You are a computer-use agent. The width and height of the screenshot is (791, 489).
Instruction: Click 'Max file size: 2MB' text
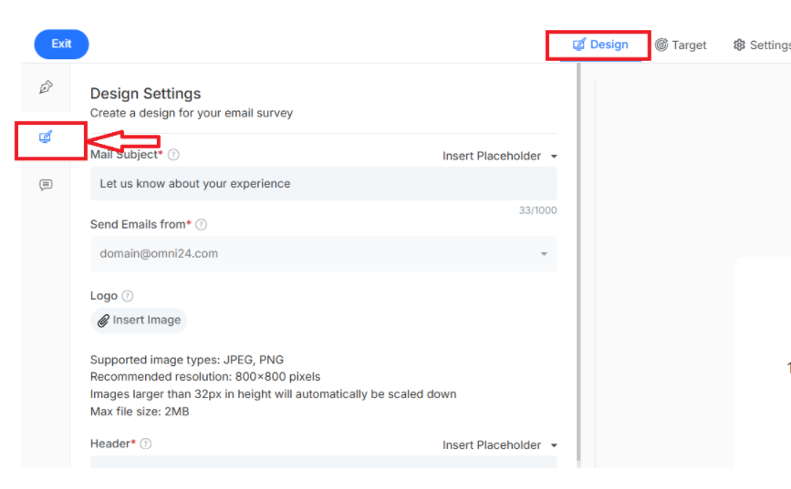140,412
